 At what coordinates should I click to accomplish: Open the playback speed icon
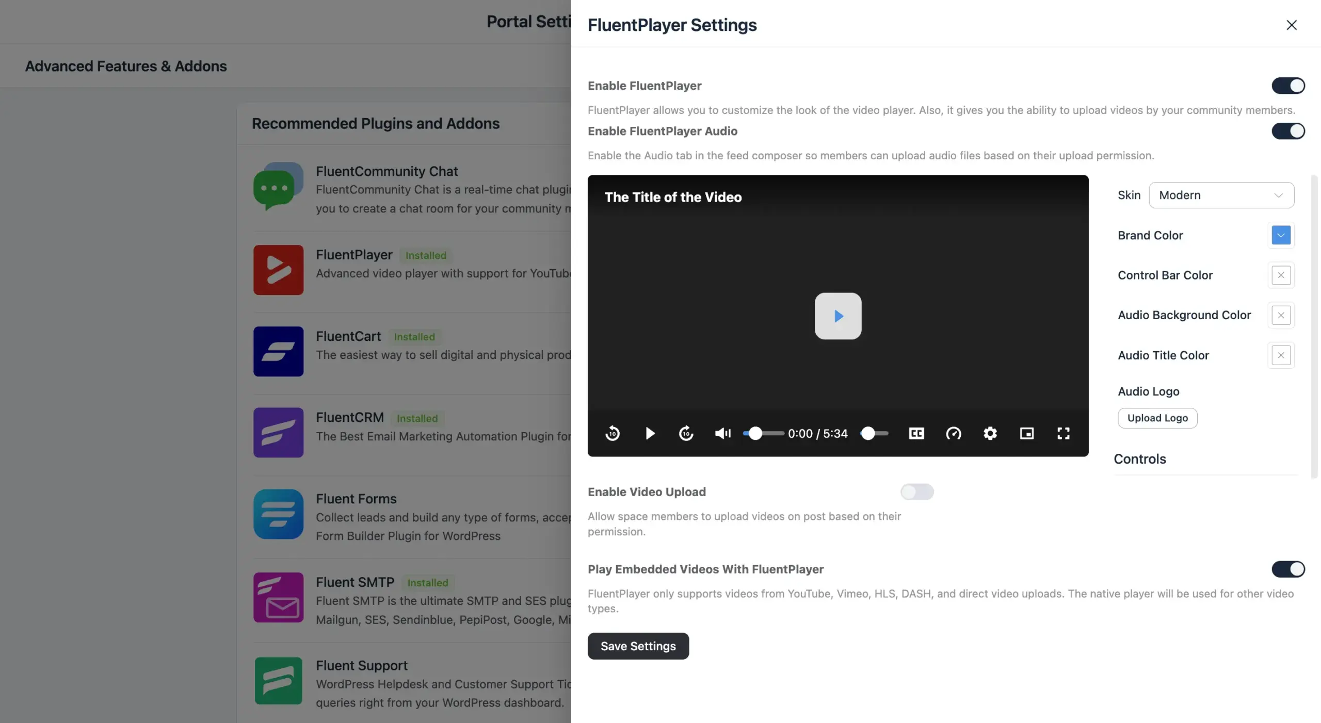tap(953, 433)
